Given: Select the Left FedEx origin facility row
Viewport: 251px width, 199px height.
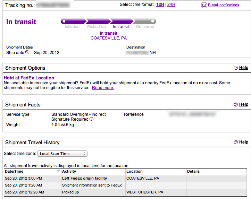Looking at the screenshot, I should click(x=125, y=179).
